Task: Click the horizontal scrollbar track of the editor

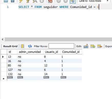Action: point(58,39)
